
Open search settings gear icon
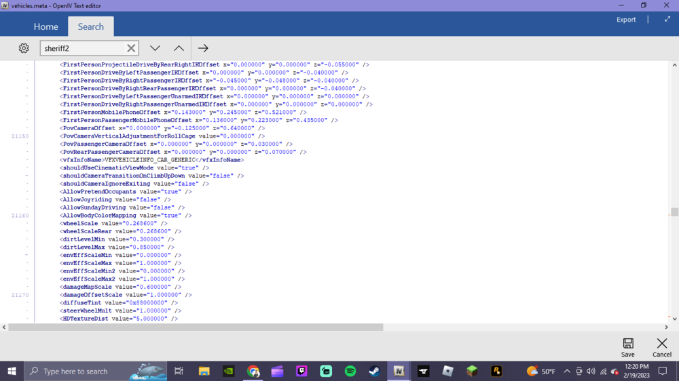click(x=24, y=48)
